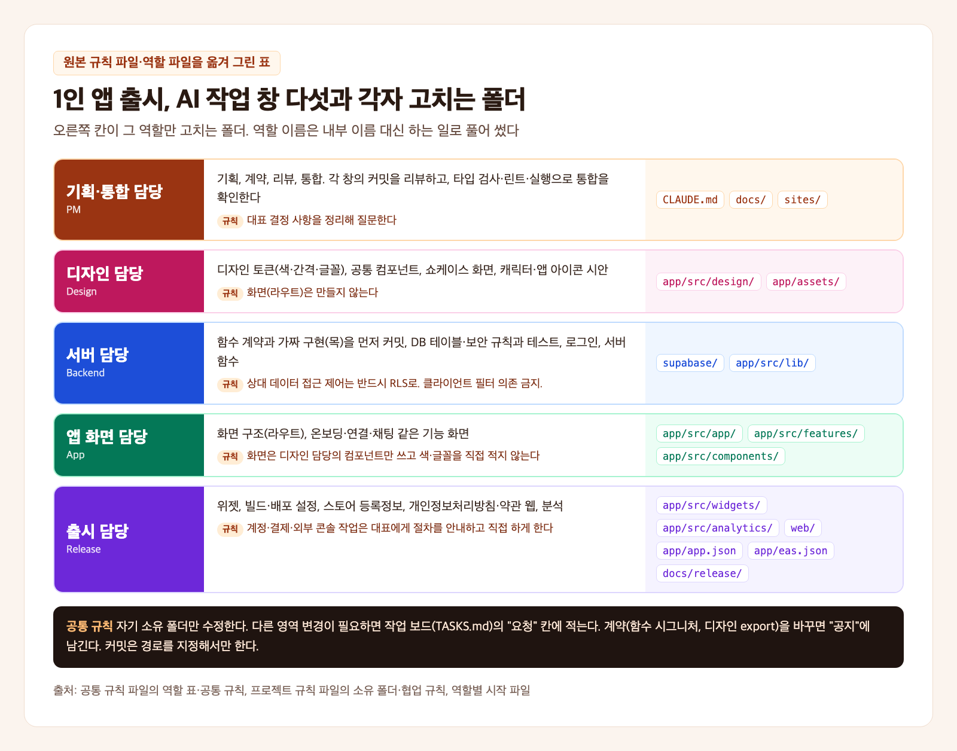
Task: Click the rule text starting '계정·결제·외부 콘솔 작업은'
Action: [x=400, y=528]
